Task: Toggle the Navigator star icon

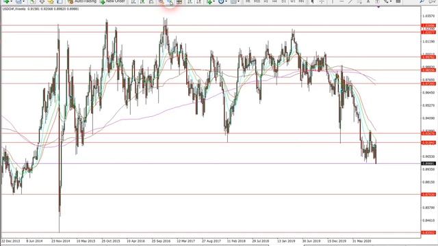Action: pos(51,1)
